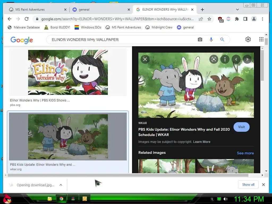Click the large preview image
Screen dimensions: 272x204
coord(196,85)
